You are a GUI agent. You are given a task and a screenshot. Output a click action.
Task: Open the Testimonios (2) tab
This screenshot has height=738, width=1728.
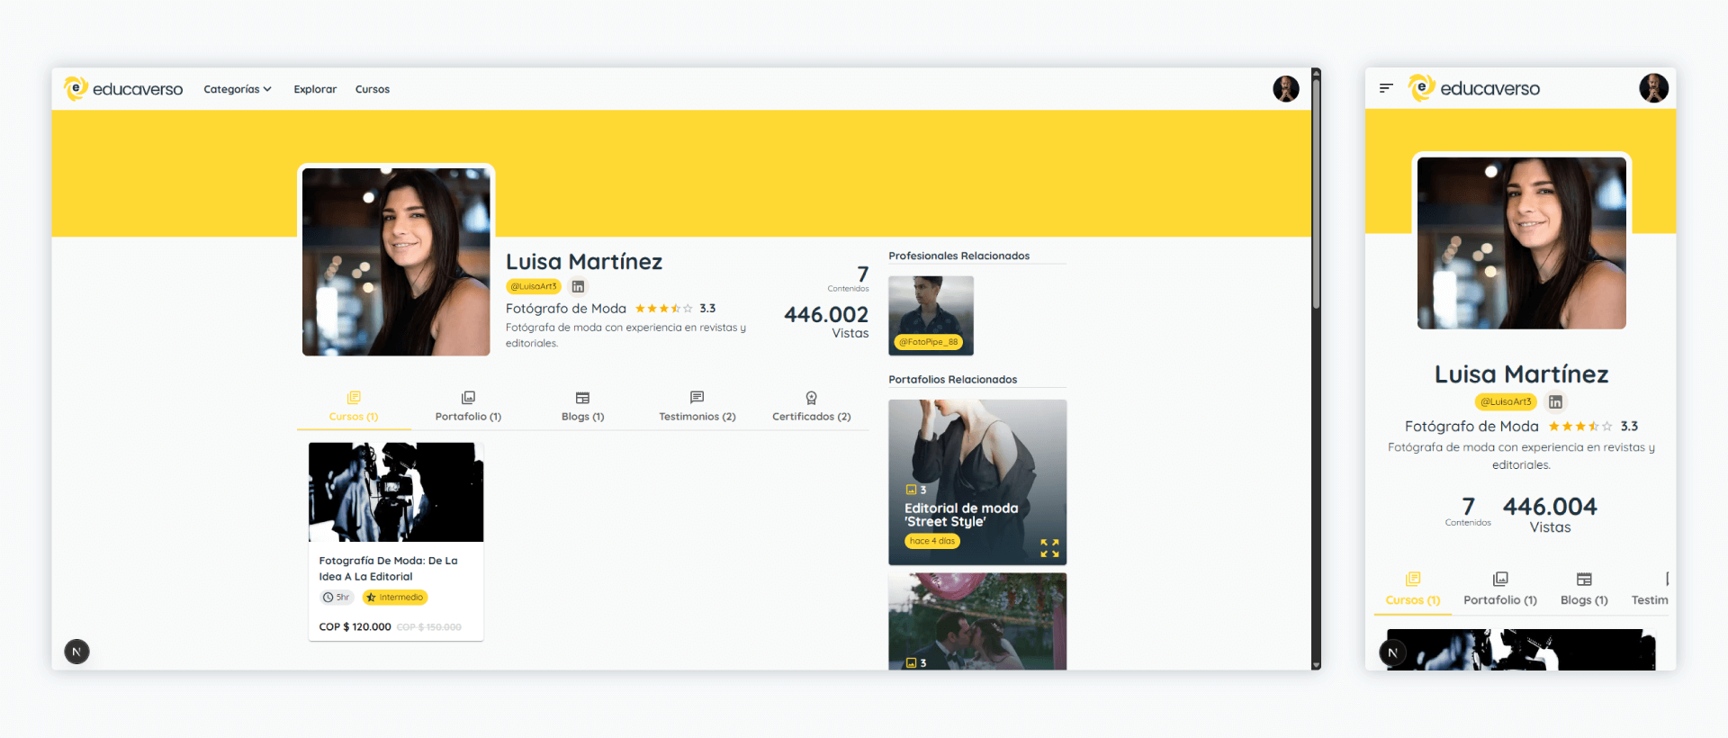pos(697,407)
